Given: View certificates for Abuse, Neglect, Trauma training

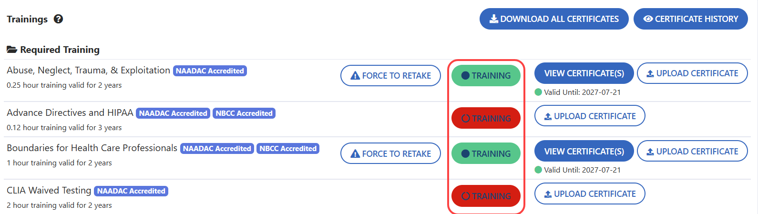Looking at the screenshot, I should 584,73.
